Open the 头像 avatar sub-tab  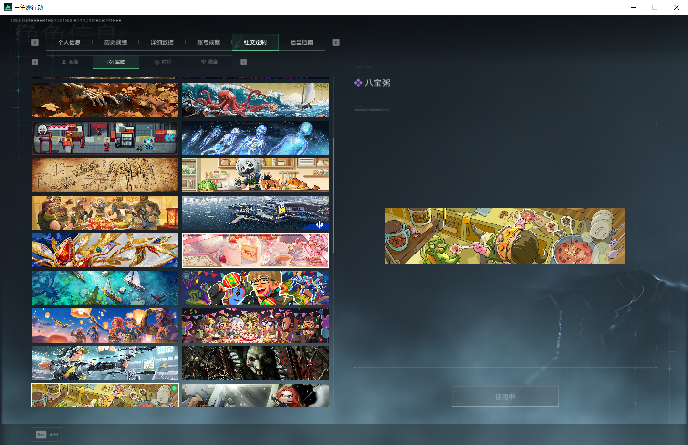(x=70, y=62)
